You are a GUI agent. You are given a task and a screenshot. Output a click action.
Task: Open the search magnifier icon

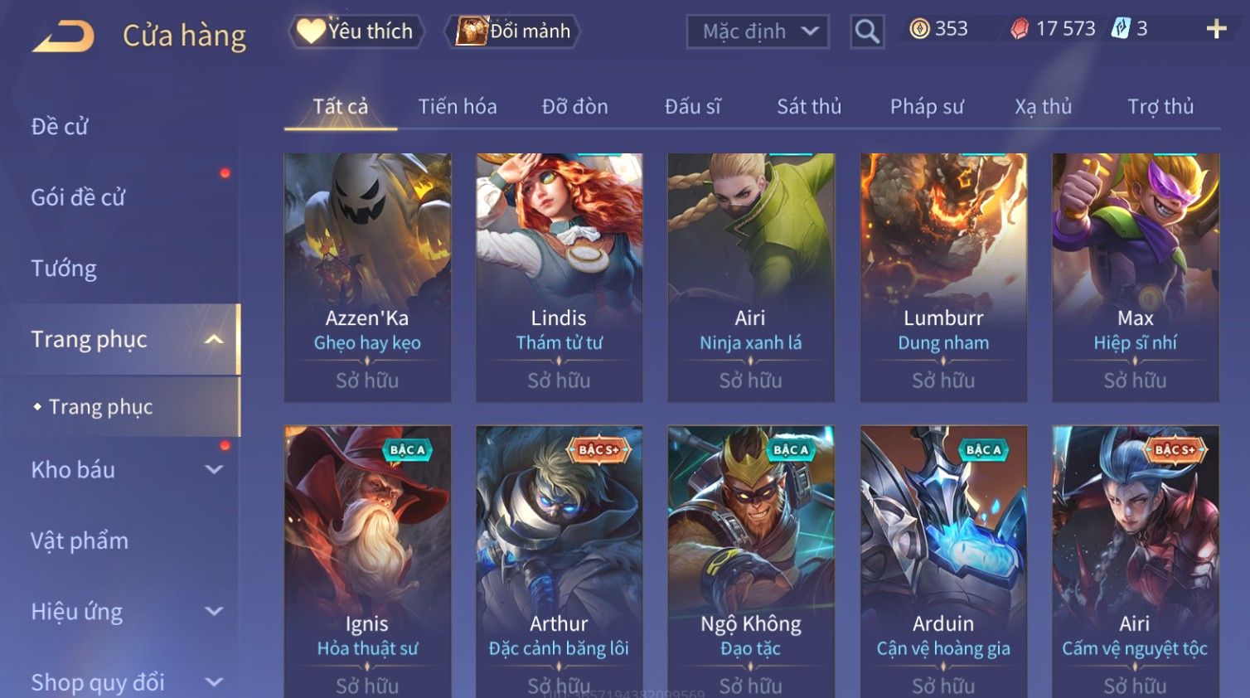(867, 32)
